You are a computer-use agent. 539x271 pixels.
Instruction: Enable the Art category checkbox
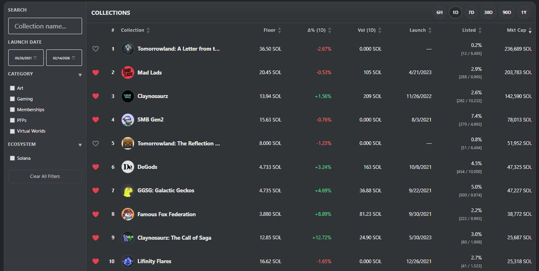[13, 88]
